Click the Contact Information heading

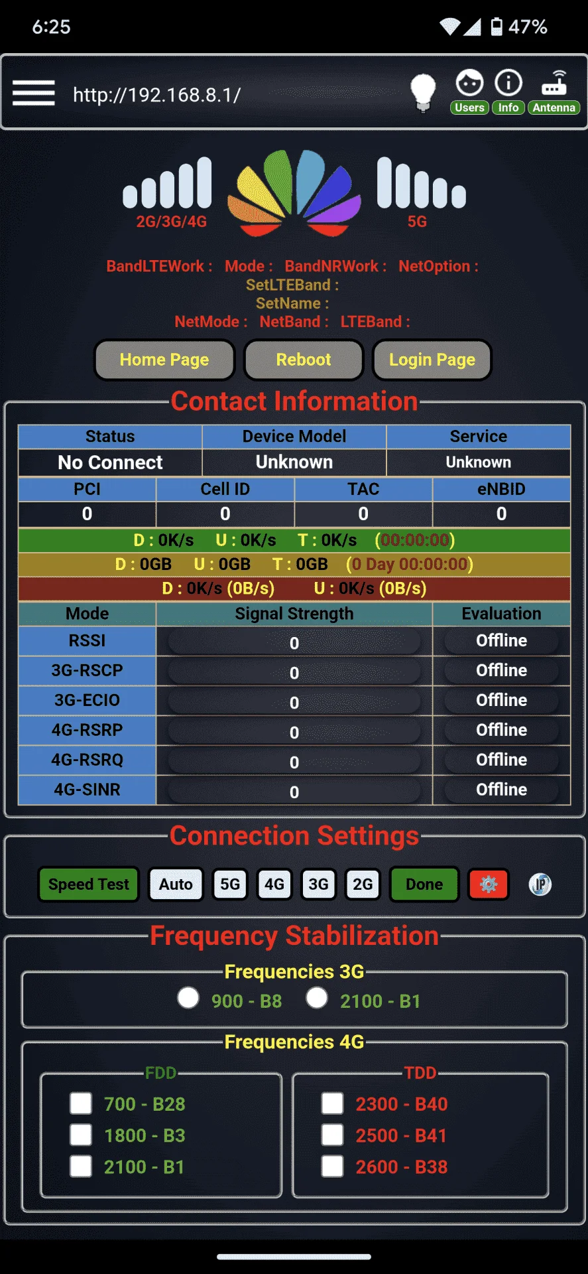click(x=294, y=401)
